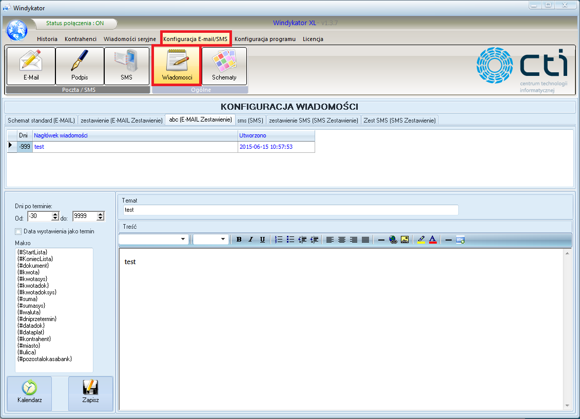Select the {#StartLista} macro
The image size is (580, 419).
(x=32, y=252)
